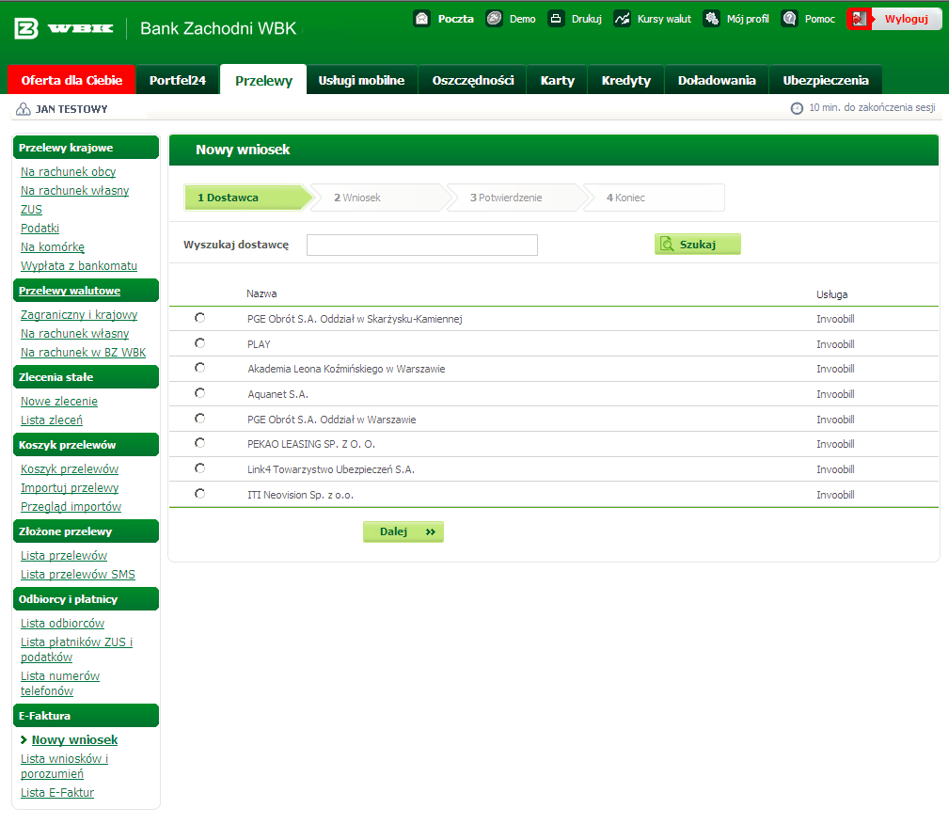Open Na rachunek w BZ WBK link
949x840 pixels.
[83, 352]
